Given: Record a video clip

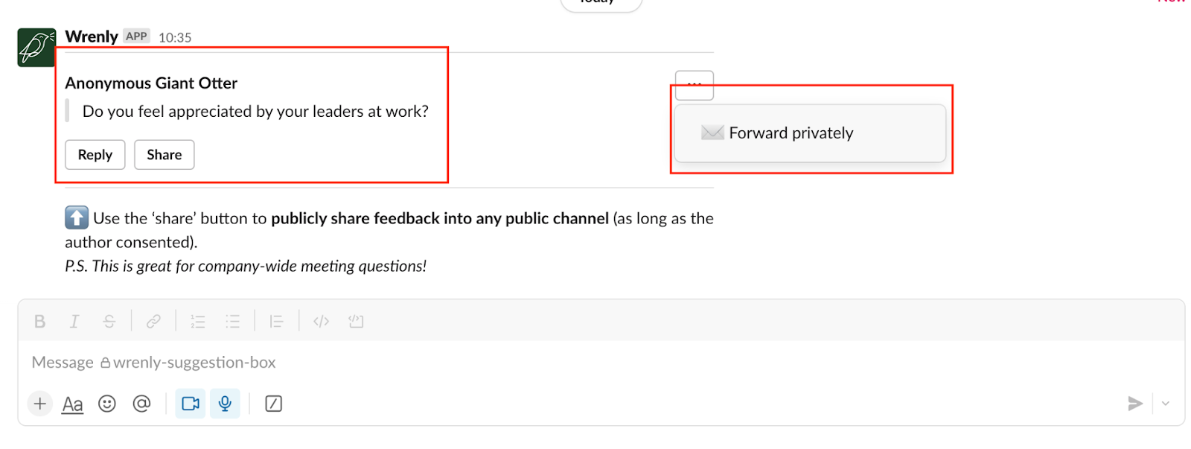Looking at the screenshot, I should pyautogui.click(x=190, y=403).
